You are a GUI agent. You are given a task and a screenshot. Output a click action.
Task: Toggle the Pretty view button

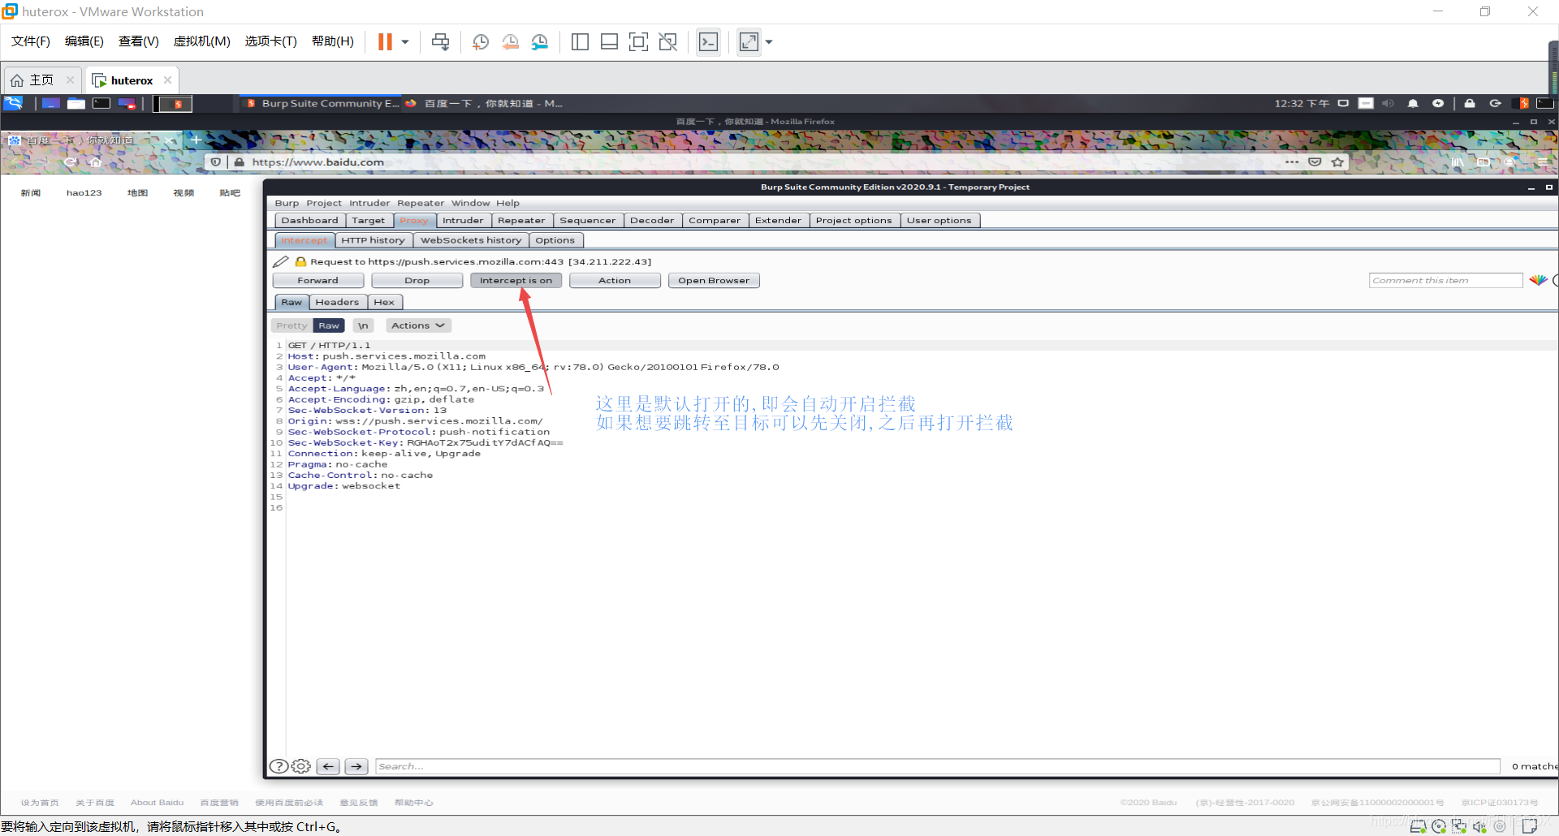(x=292, y=325)
